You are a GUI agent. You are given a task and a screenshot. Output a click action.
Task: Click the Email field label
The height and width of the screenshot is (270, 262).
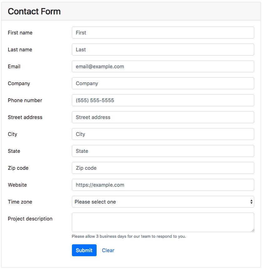coord(14,66)
